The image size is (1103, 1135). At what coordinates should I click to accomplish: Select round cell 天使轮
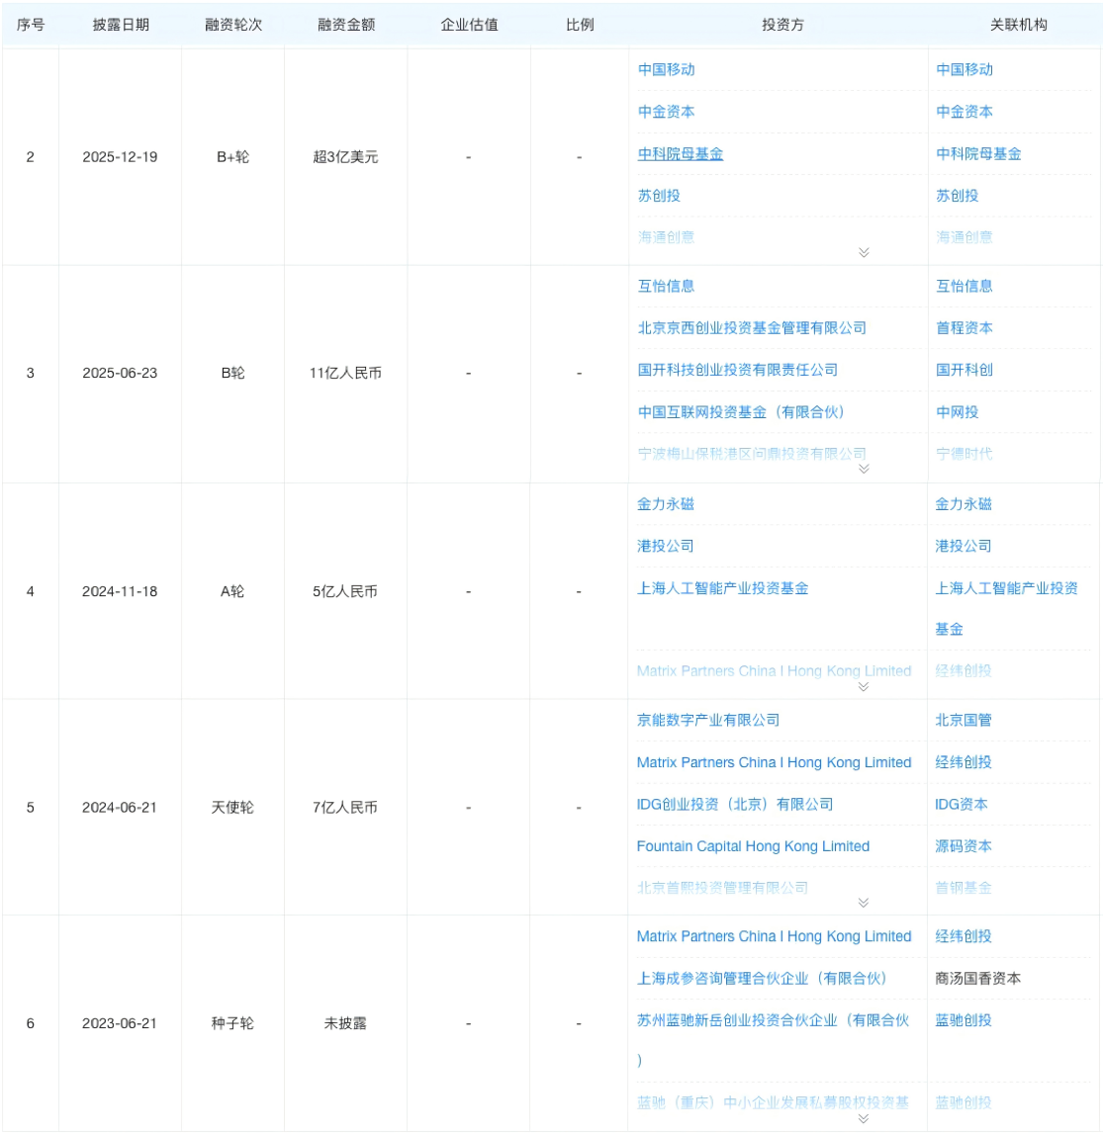pos(232,807)
